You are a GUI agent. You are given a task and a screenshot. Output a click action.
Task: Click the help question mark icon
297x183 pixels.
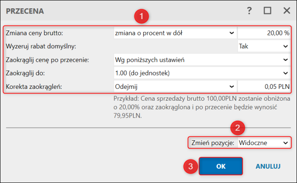coord(249,11)
